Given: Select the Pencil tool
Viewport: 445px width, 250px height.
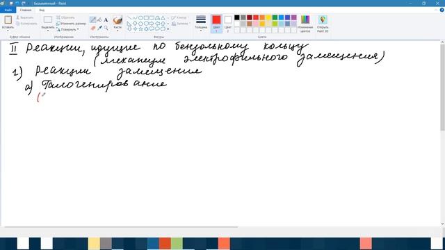Looking at the screenshot, I should click(x=92, y=20).
